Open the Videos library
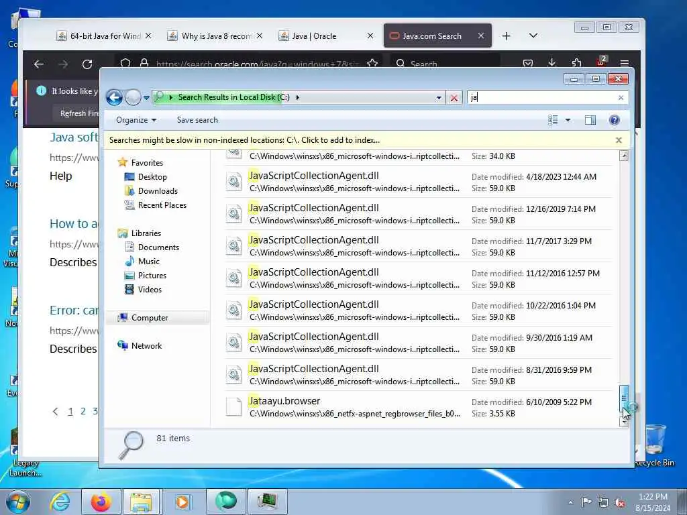The width and height of the screenshot is (687, 515). tap(150, 290)
